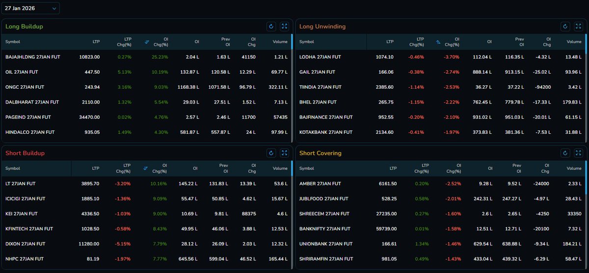The image size is (589, 273).
Task: Sort Long Buildup by Symbol column
Action: pos(13,42)
